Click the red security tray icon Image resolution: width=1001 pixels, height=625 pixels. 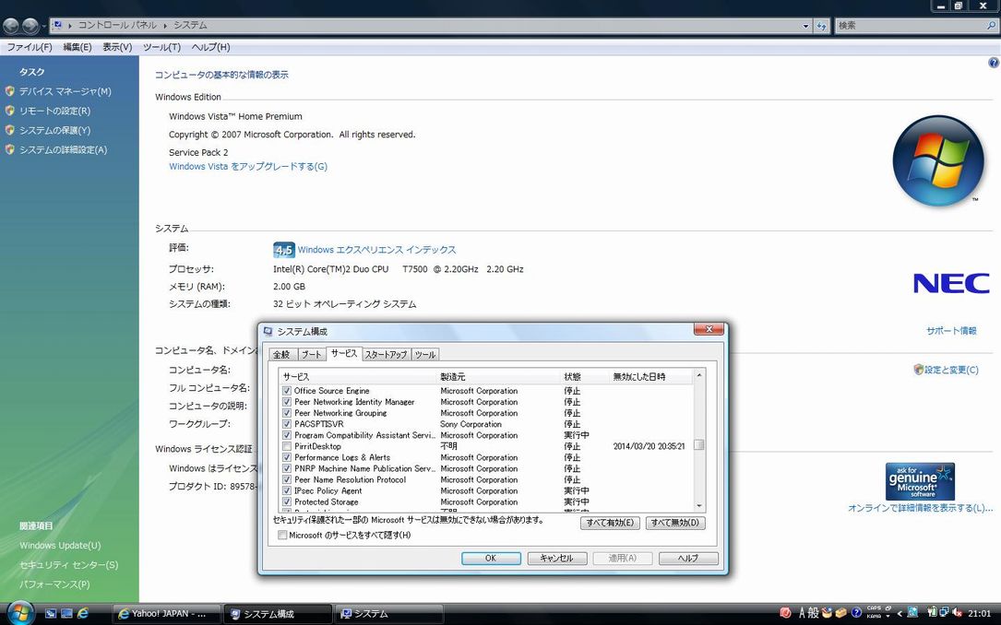pyautogui.click(x=785, y=614)
